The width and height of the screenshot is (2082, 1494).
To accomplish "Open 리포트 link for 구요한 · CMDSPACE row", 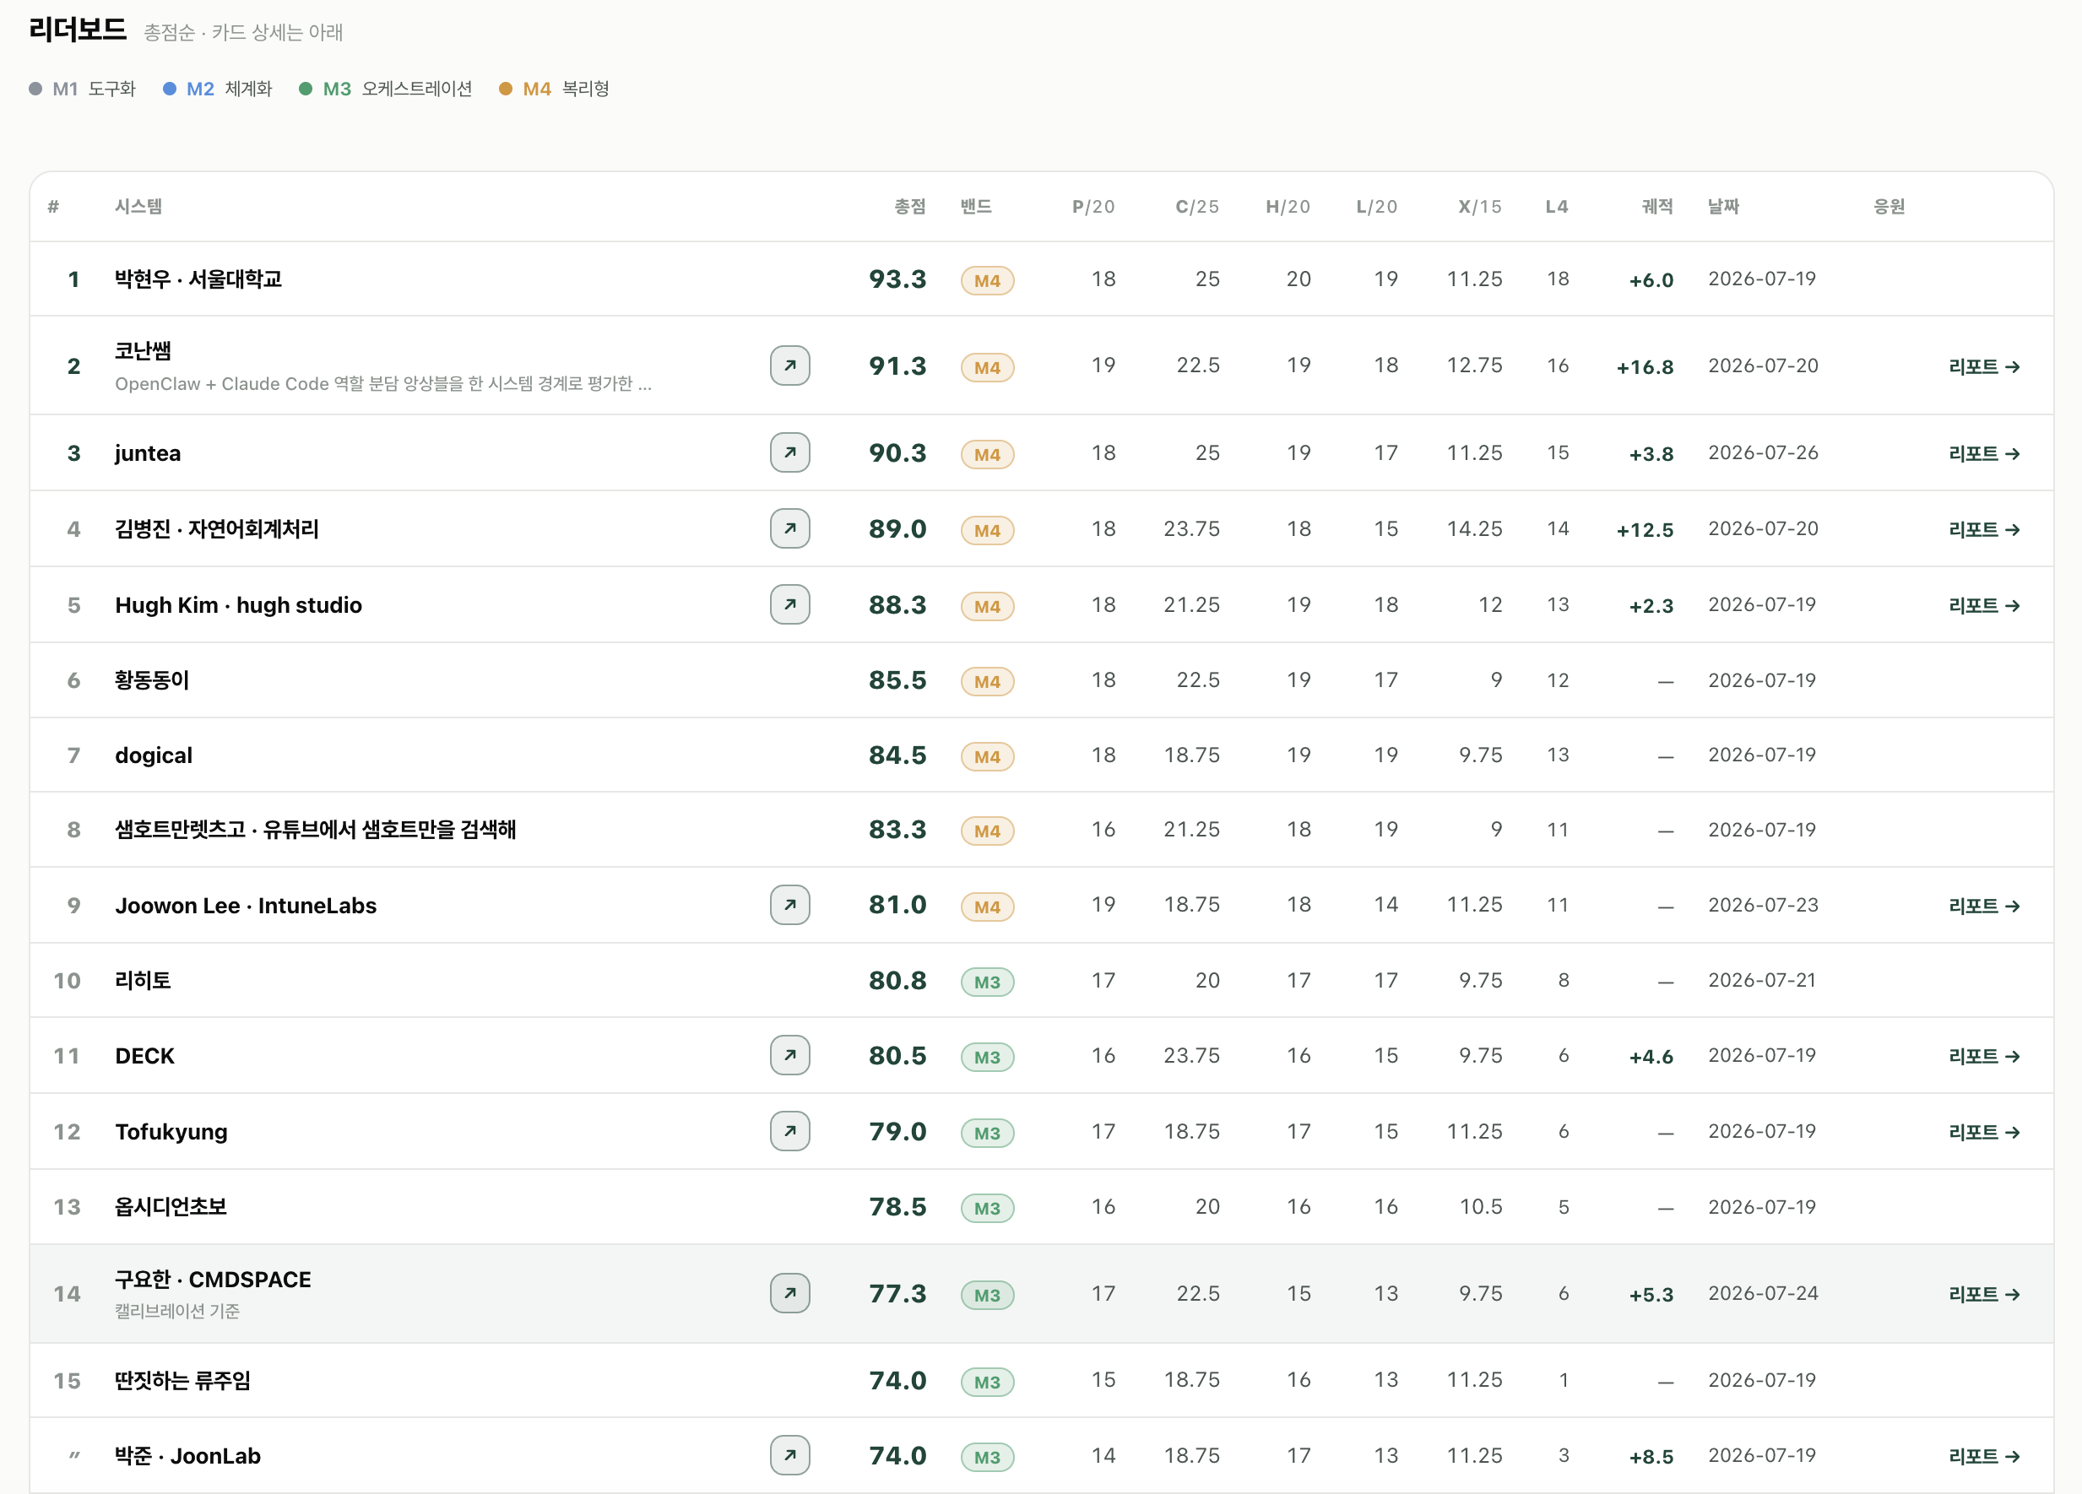I will tap(1984, 1294).
